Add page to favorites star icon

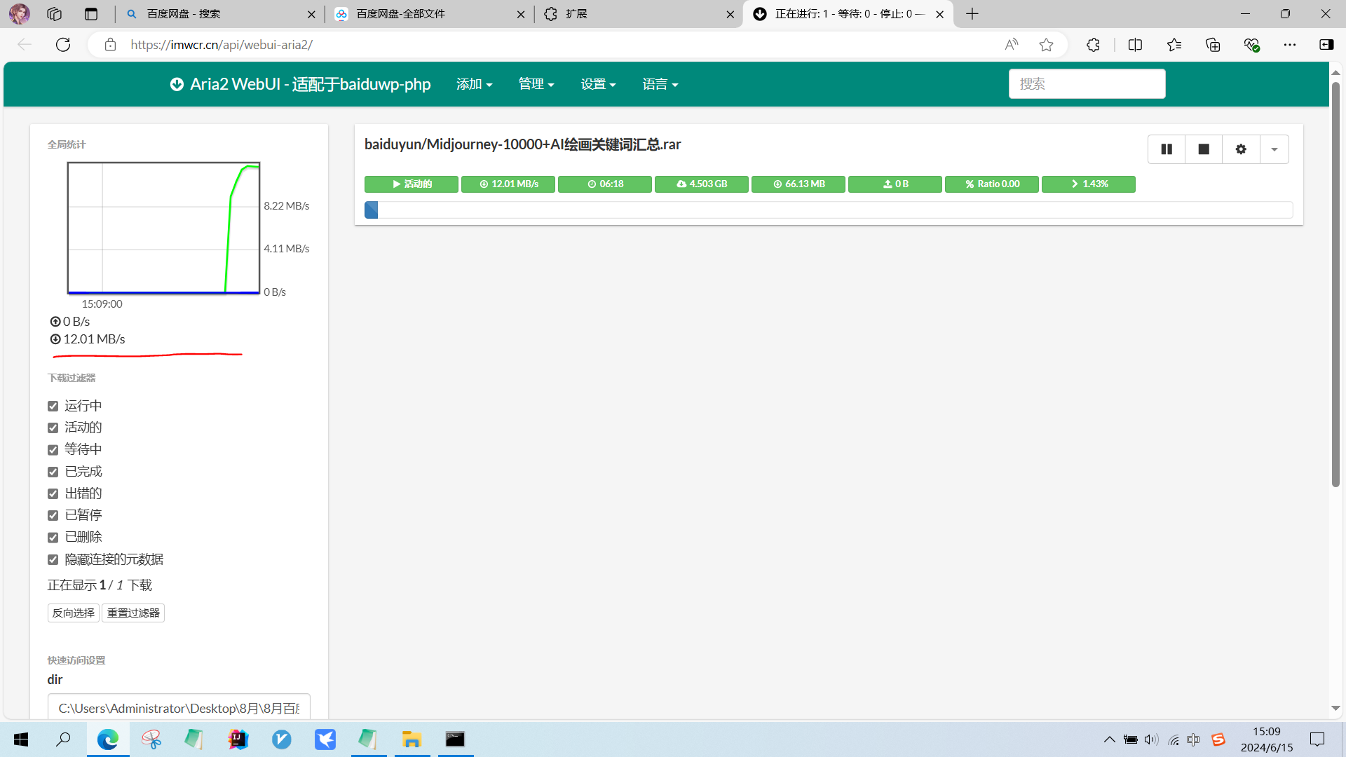pyautogui.click(x=1046, y=45)
